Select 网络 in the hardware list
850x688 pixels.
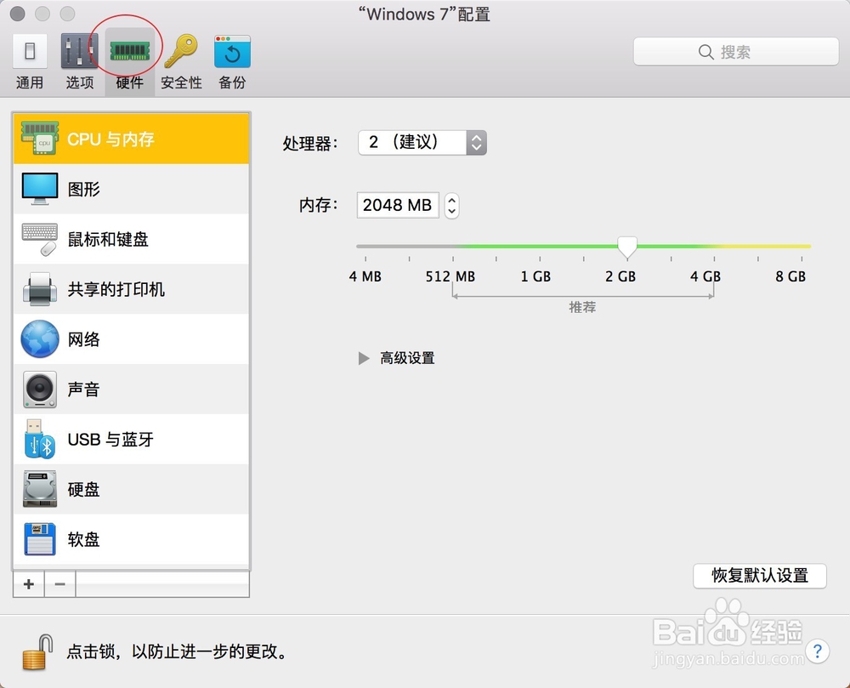tap(131, 338)
